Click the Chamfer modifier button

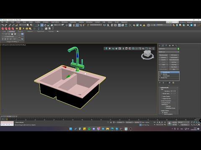(x=163, y=60)
